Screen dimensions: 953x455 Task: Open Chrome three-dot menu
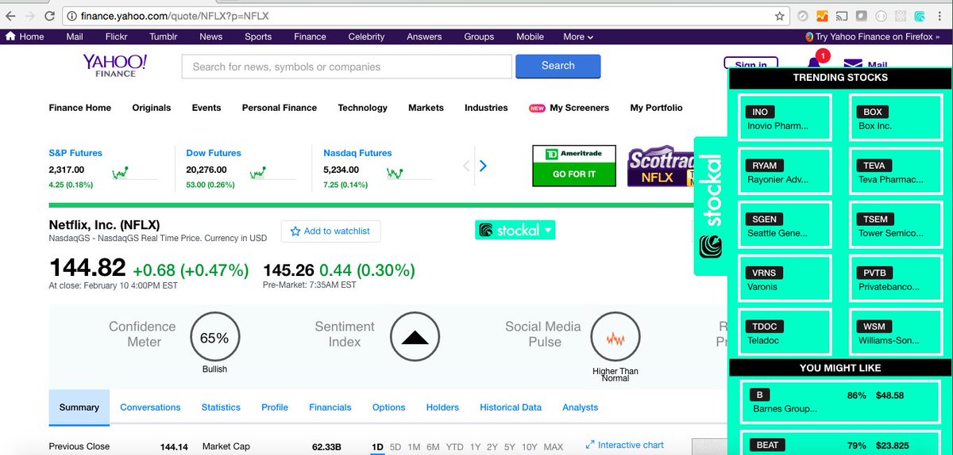[x=941, y=16]
